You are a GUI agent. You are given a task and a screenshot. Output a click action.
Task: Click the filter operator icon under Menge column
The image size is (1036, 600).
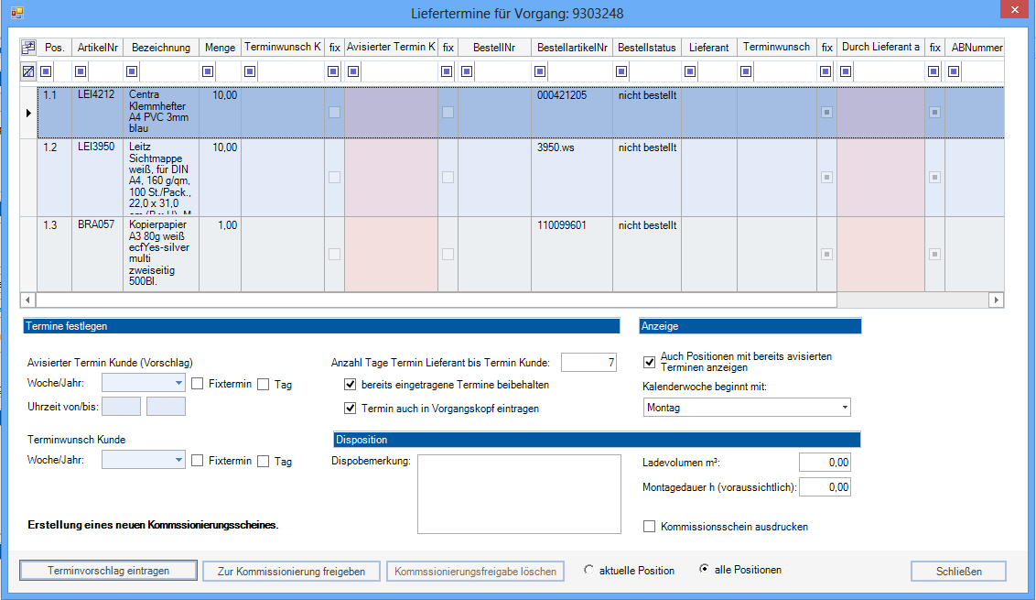(208, 71)
